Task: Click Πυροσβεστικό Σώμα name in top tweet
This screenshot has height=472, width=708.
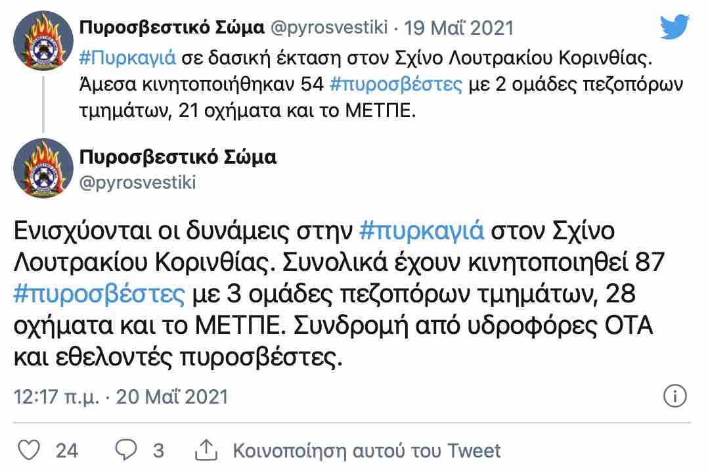Action: click(171, 28)
